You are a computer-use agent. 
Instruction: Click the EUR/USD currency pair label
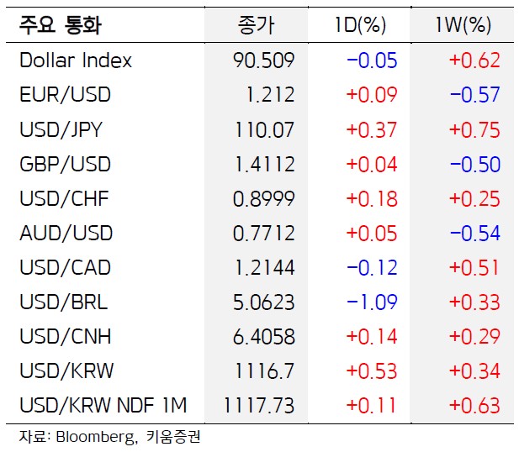click(65, 95)
